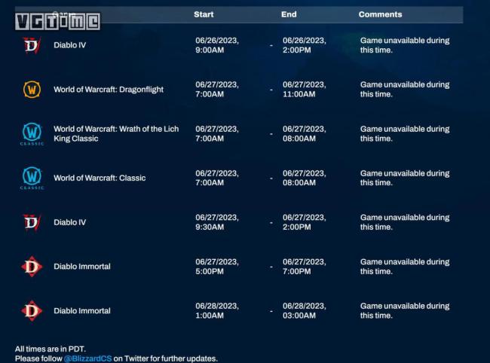Open the @BlizzardCS Twitter link

point(87,358)
